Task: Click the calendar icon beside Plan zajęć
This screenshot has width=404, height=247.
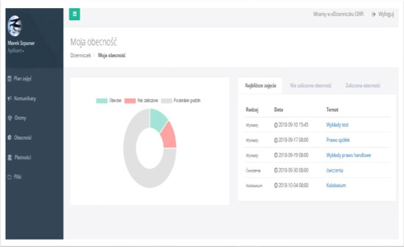Action: 9,79
